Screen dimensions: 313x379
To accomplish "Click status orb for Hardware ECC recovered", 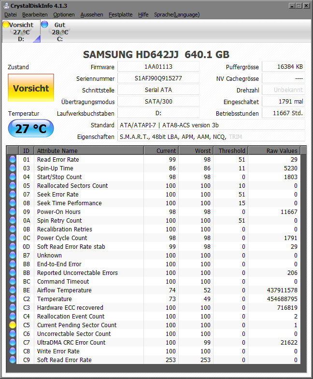I will [x=12, y=307].
